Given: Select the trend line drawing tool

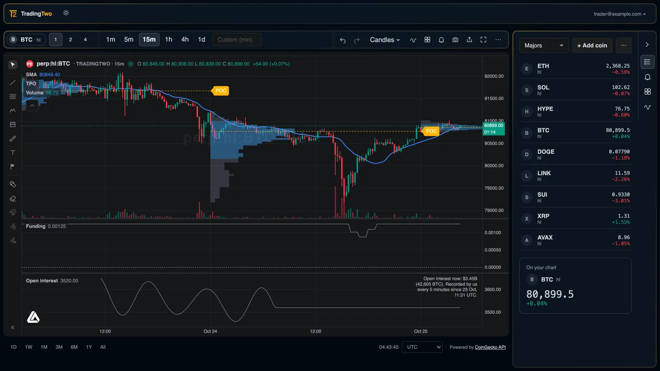Looking at the screenshot, I should coord(13,82).
